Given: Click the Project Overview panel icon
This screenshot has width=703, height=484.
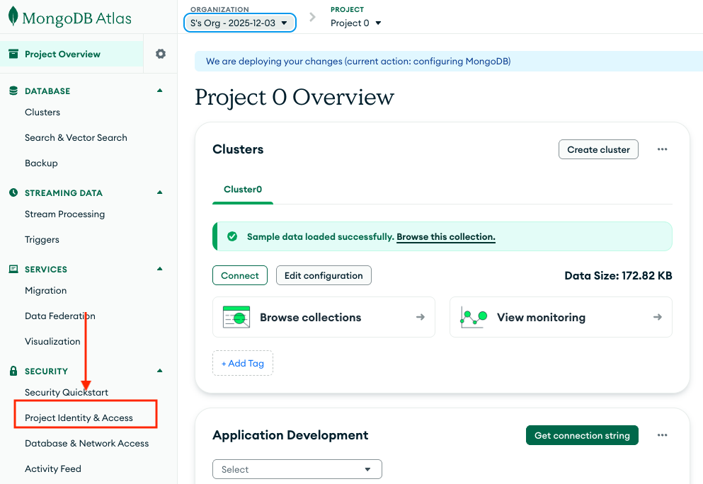Looking at the screenshot, I should [x=12, y=53].
